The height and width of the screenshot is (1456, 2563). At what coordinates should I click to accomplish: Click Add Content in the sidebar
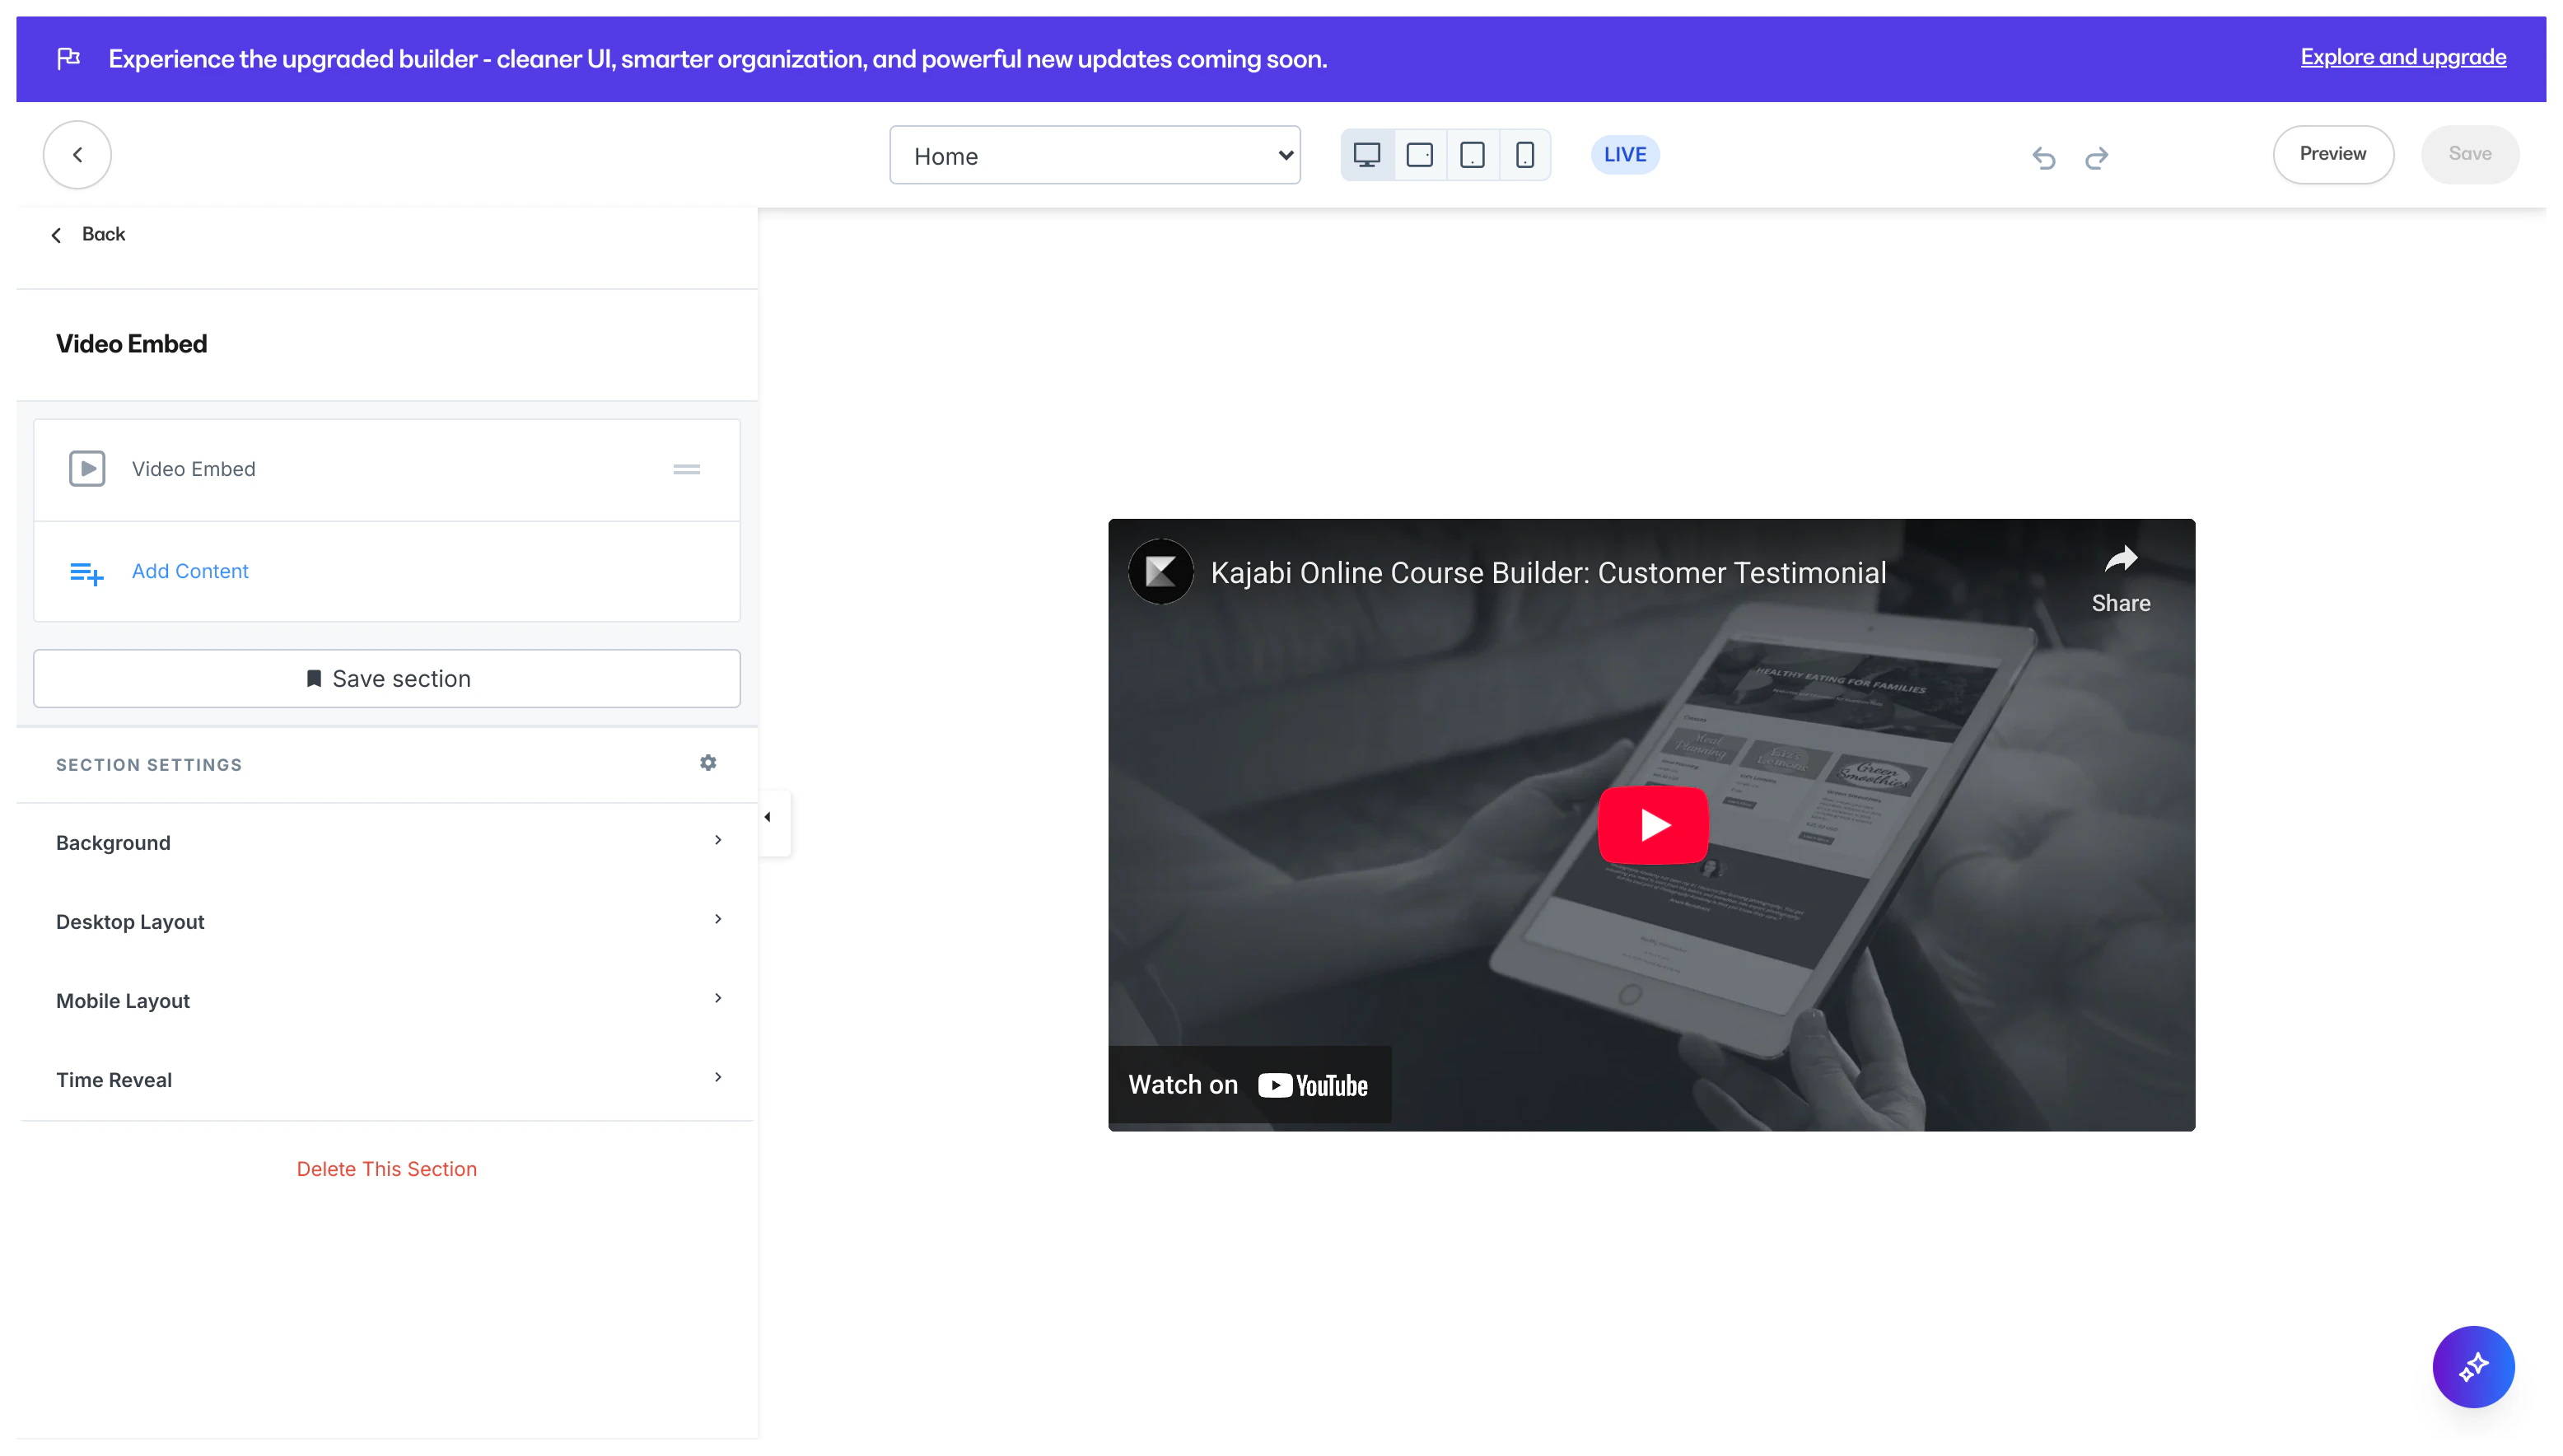190,571
